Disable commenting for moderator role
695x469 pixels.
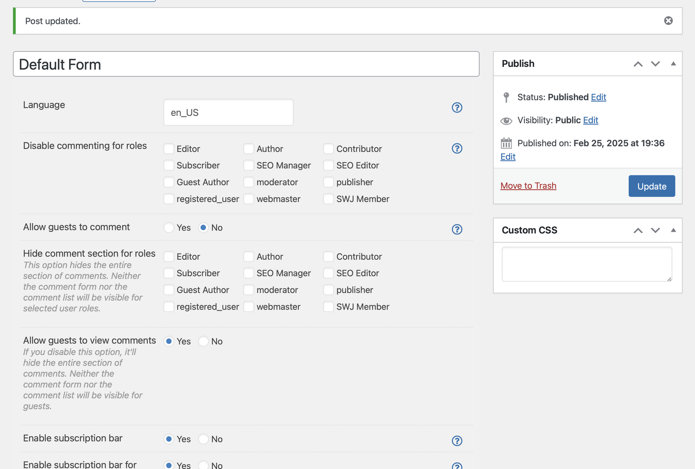pyautogui.click(x=249, y=182)
